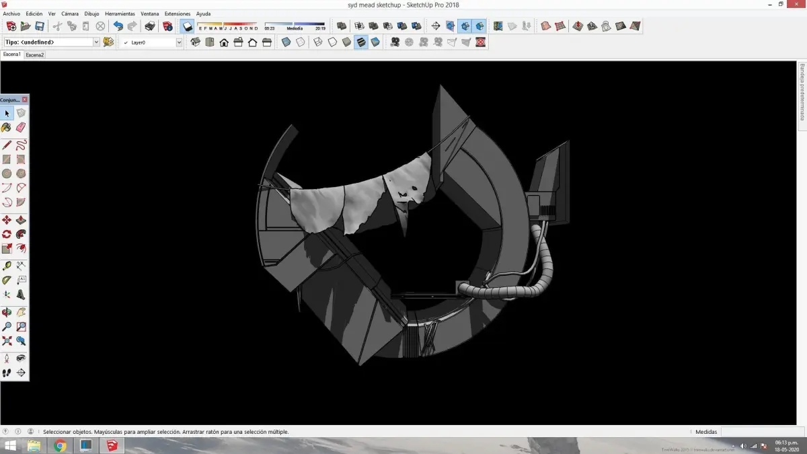Save the model with floppy icon
The height and width of the screenshot is (454, 807).
[x=40, y=26]
